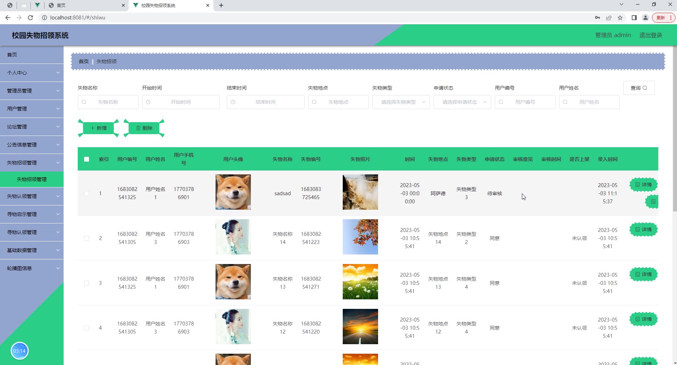The height and width of the screenshot is (365, 677).
Task: Open 详情 for row 1 sadsad
Action: [x=643, y=185]
